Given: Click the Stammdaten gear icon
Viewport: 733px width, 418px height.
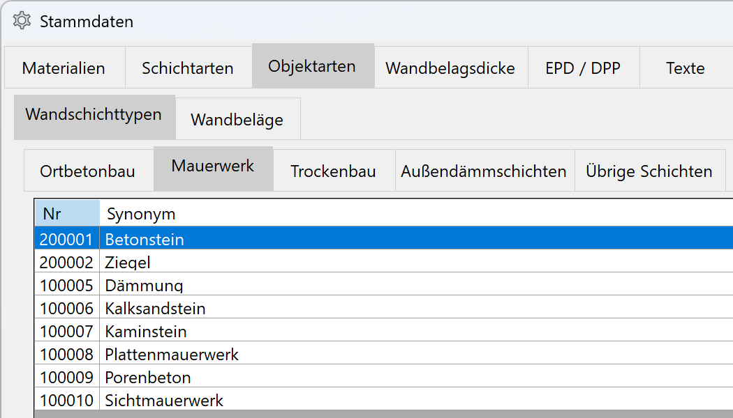Looking at the screenshot, I should tap(22, 21).
